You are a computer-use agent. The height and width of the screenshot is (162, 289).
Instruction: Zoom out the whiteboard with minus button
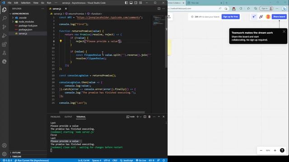(261, 150)
